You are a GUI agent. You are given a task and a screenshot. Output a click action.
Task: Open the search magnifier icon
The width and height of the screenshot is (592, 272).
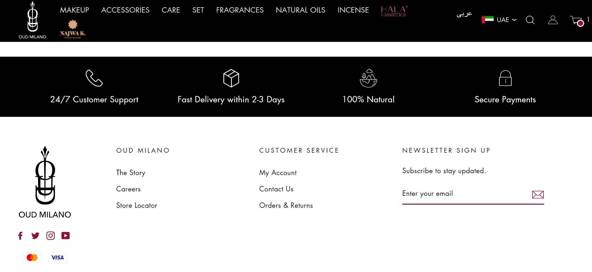[x=530, y=20]
